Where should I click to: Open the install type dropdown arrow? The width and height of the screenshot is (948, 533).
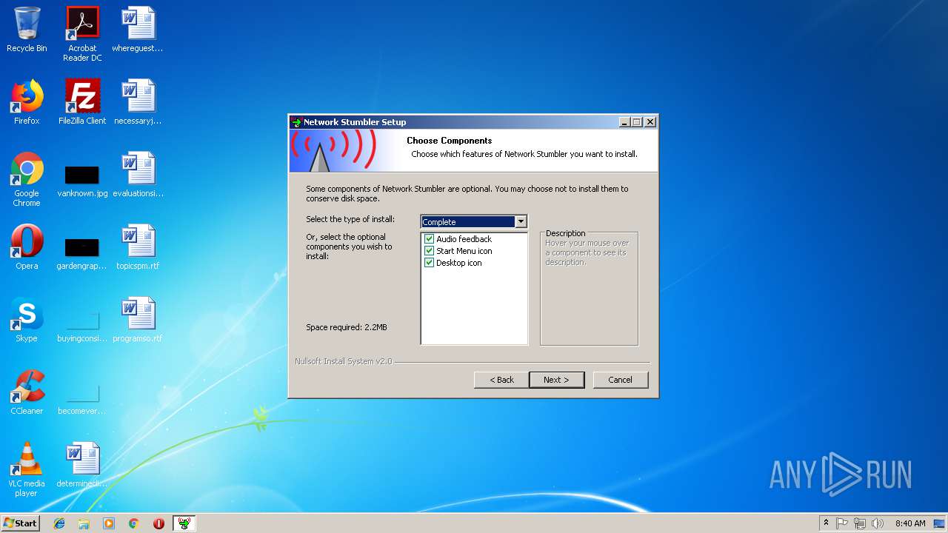(521, 221)
